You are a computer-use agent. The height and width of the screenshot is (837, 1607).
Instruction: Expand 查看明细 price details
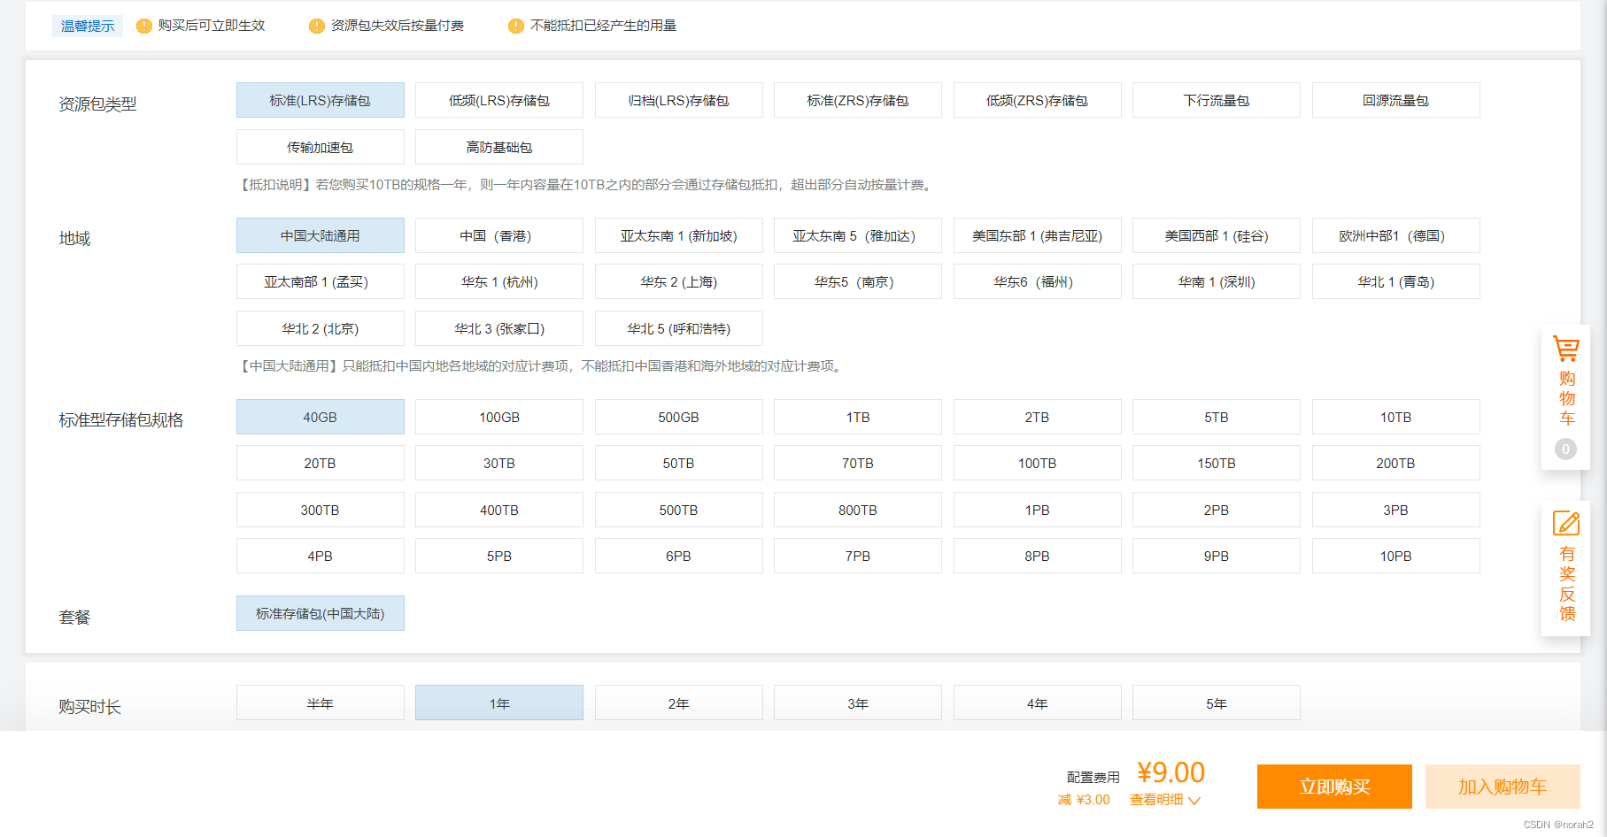tap(1164, 800)
